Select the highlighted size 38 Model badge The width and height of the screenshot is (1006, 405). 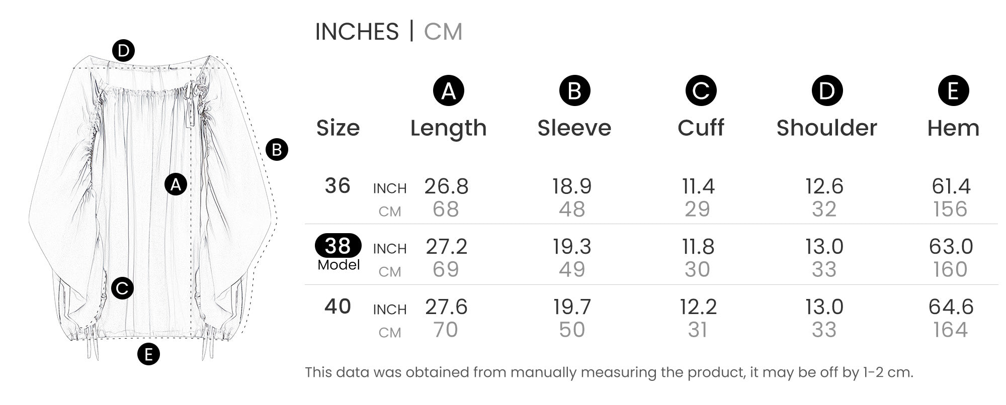click(338, 246)
